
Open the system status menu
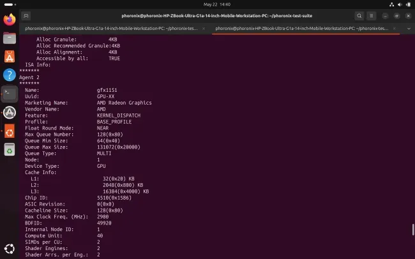(400, 4)
